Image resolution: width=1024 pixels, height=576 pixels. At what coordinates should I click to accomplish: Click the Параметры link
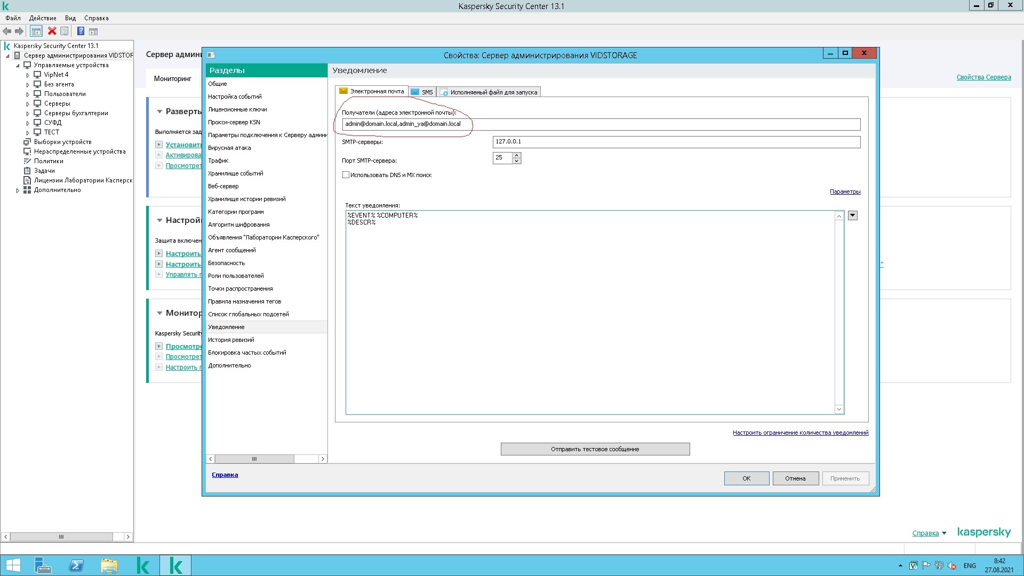coord(845,191)
